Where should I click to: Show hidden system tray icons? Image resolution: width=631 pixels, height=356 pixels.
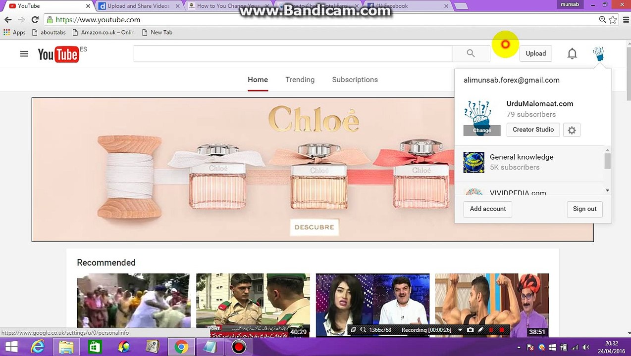click(x=519, y=347)
